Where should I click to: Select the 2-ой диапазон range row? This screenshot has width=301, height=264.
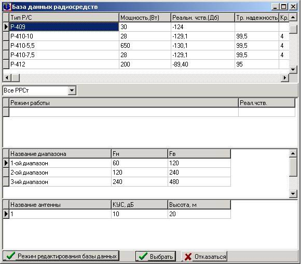(x=117, y=173)
